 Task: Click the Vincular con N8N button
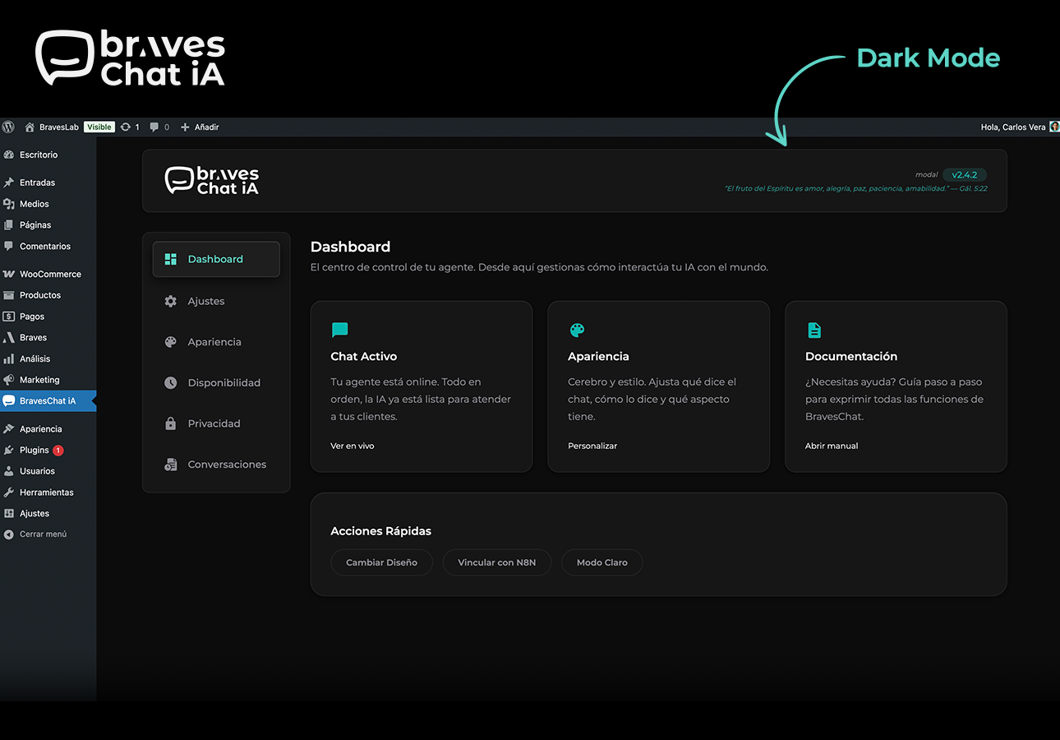click(496, 563)
